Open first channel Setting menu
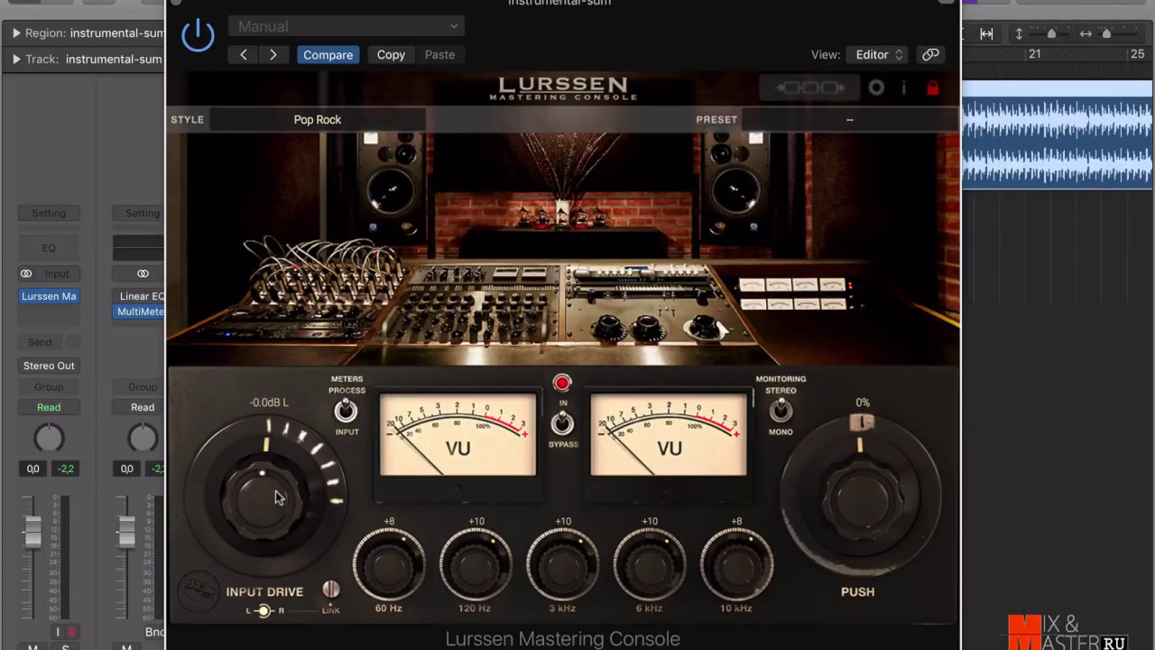The width and height of the screenshot is (1155, 650). pyautogui.click(x=49, y=213)
